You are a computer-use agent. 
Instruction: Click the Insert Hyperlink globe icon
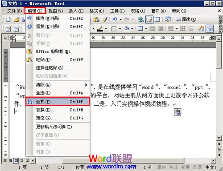140,20
